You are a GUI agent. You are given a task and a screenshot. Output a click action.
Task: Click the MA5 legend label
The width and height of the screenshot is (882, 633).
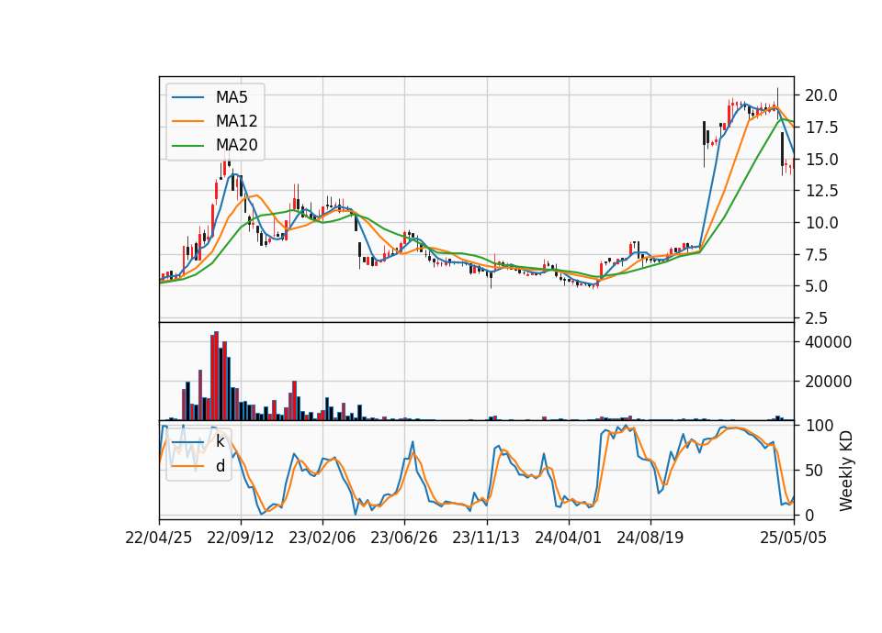click(232, 97)
